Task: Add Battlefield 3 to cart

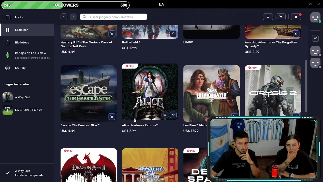Action: click(173, 34)
